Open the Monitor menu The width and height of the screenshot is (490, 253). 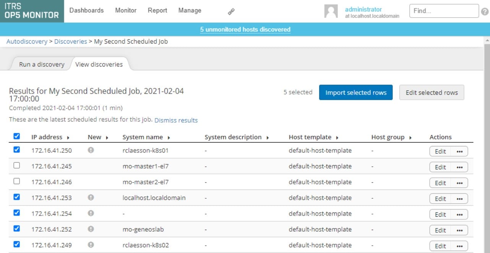126,11
